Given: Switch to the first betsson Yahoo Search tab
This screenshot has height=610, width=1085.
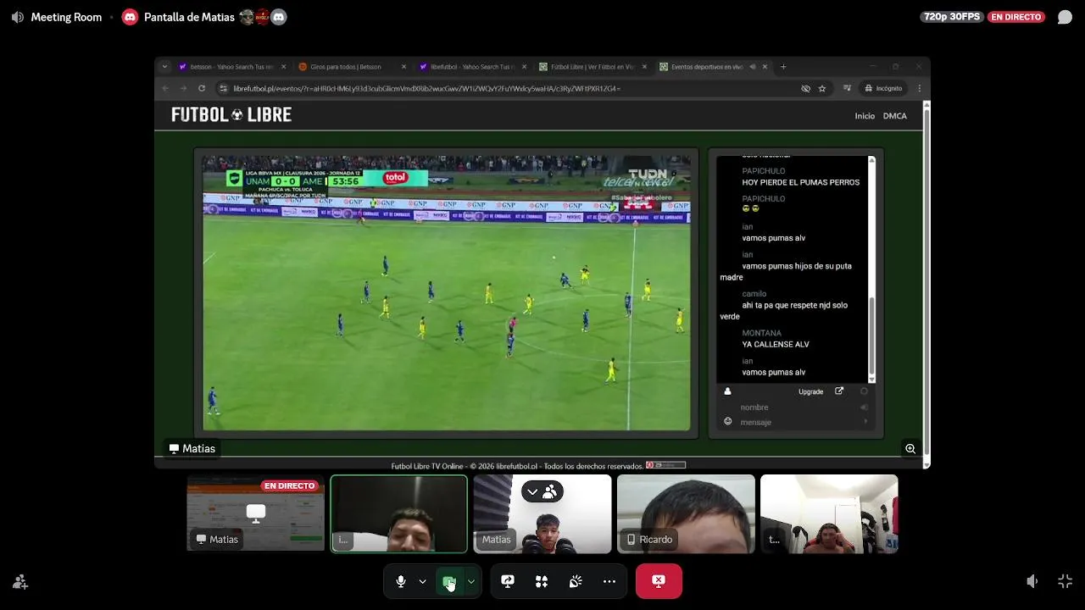Looking at the screenshot, I should click(x=232, y=67).
